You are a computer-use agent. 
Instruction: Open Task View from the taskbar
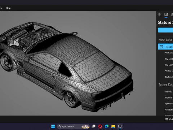click(93, 126)
